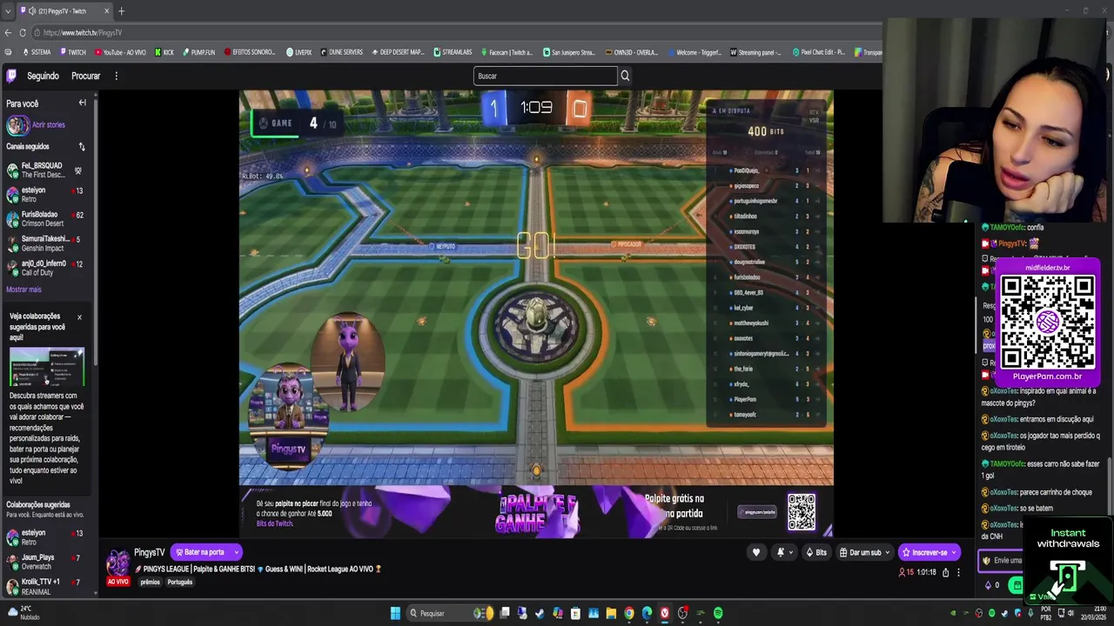Viewport: 1114px width, 626px height.
Task: Open SISTEMA bookmark
Action: [37, 52]
